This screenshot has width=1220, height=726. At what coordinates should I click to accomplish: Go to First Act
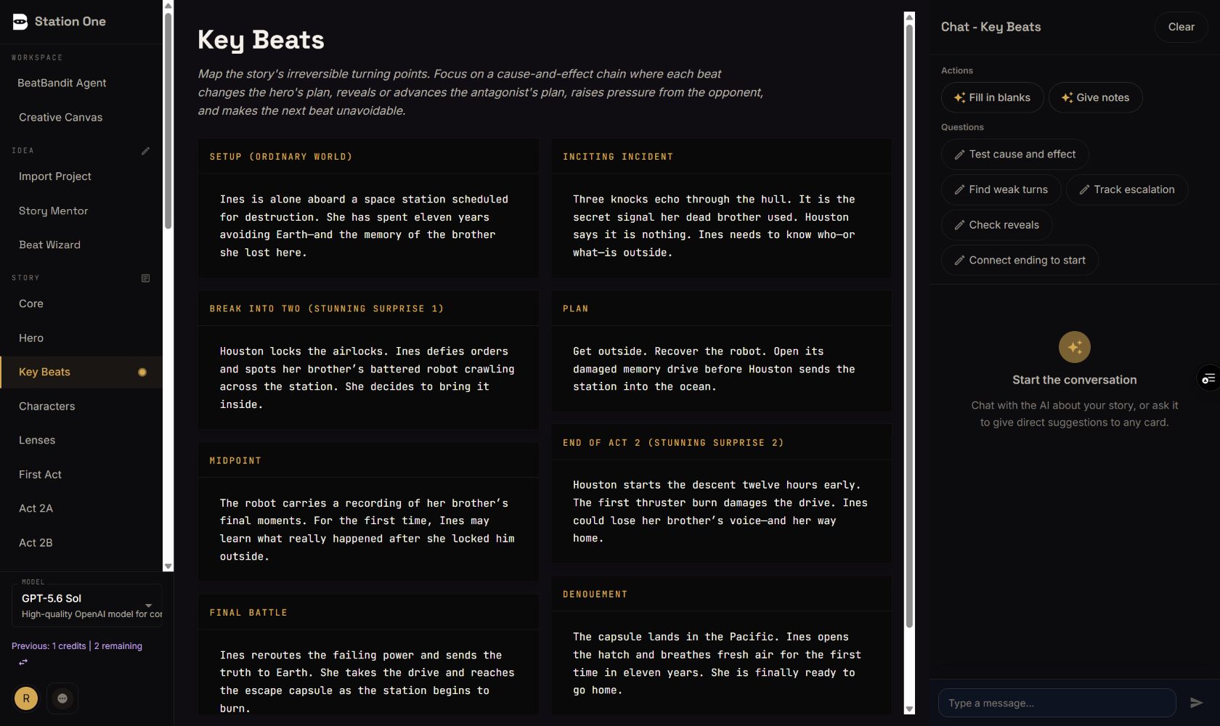[81, 474]
